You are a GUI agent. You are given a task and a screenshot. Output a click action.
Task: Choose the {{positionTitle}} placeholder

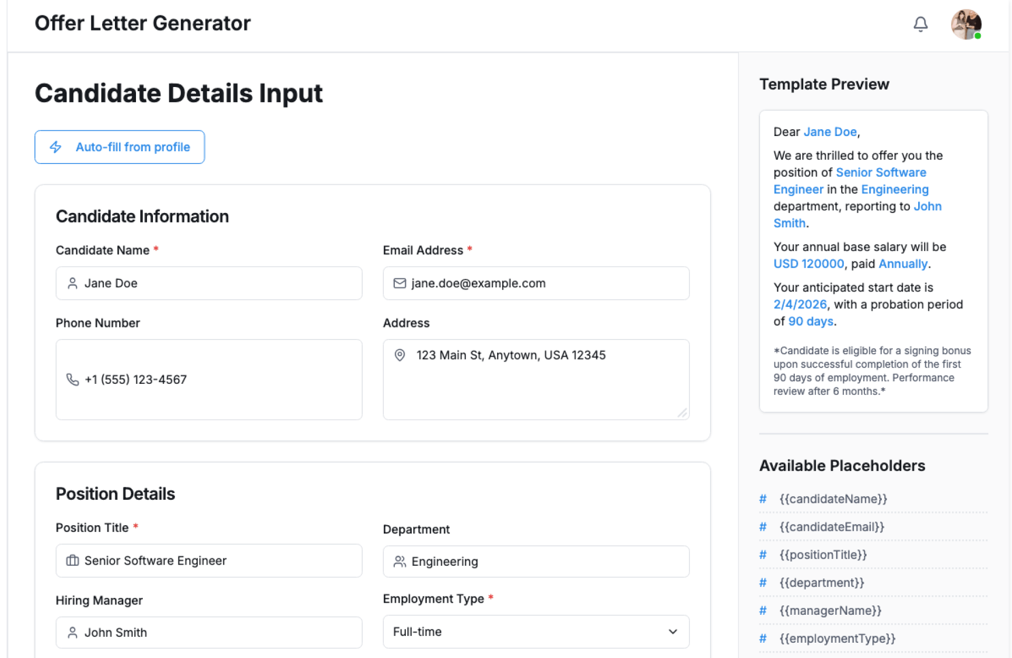pyautogui.click(x=823, y=555)
